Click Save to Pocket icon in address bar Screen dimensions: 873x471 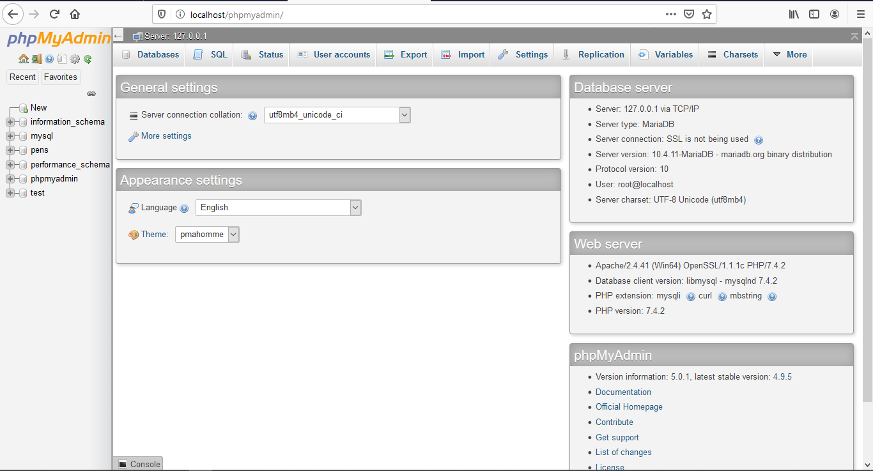tap(689, 14)
